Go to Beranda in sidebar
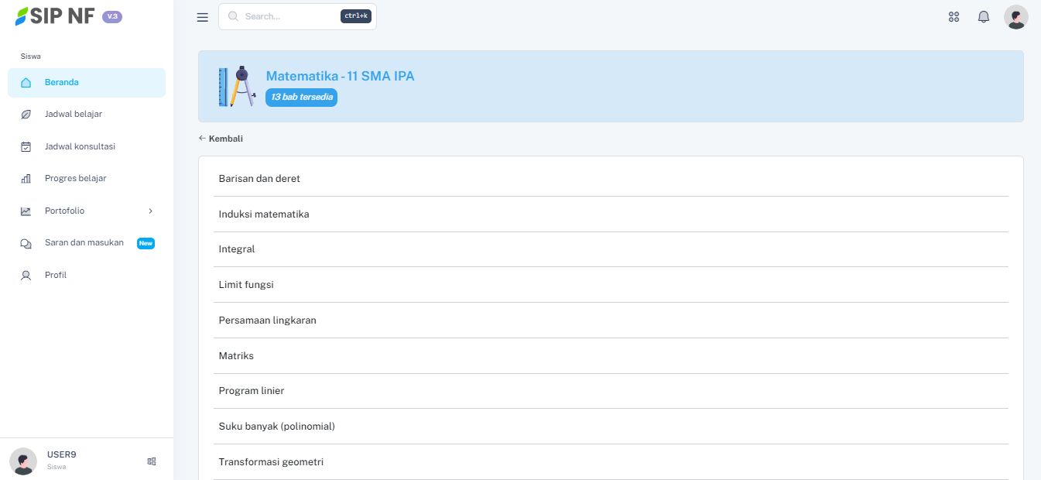 62,82
